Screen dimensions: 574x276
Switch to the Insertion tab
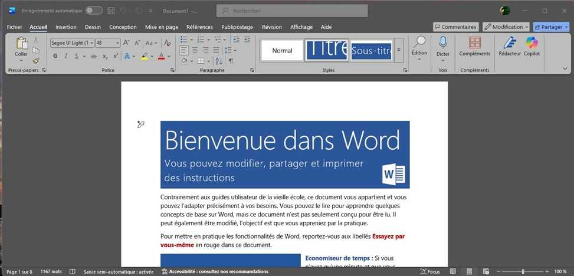[66, 27]
